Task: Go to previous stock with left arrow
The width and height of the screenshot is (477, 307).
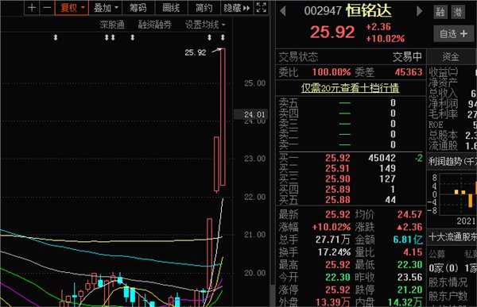Action: (283, 11)
